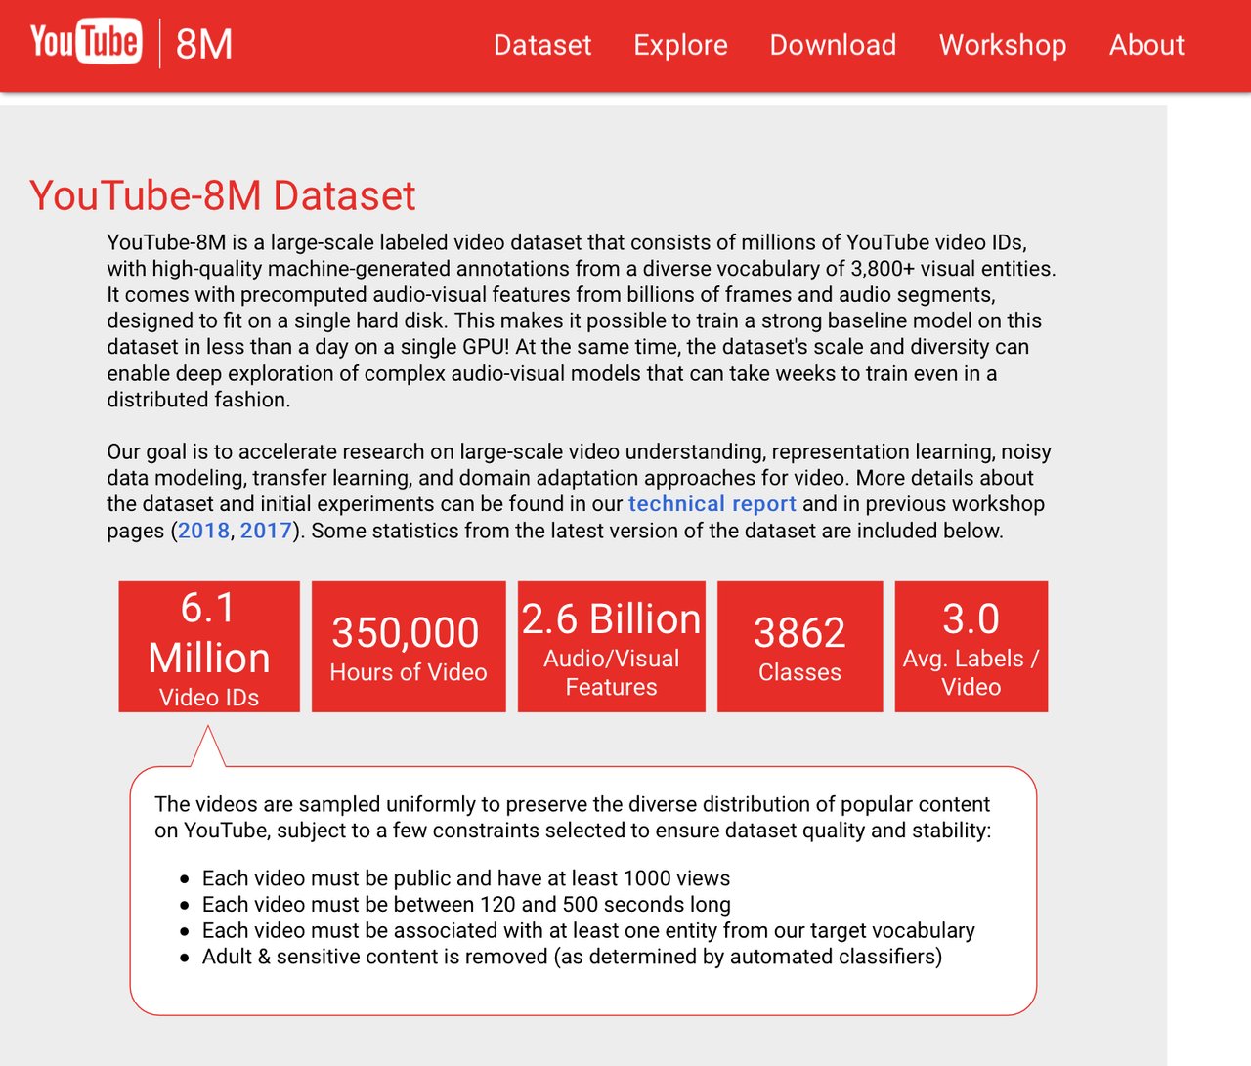Open the 2018 workshop page link
This screenshot has height=1066, width=1251.
204,531
